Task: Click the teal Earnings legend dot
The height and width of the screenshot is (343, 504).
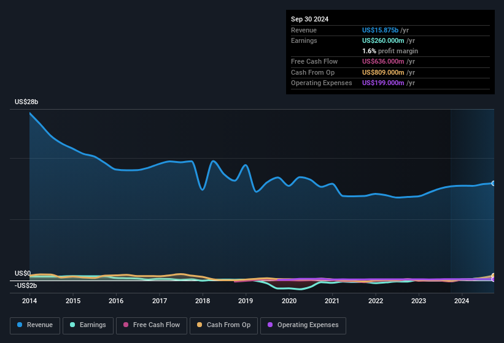Action: click(x=73, y=325)
